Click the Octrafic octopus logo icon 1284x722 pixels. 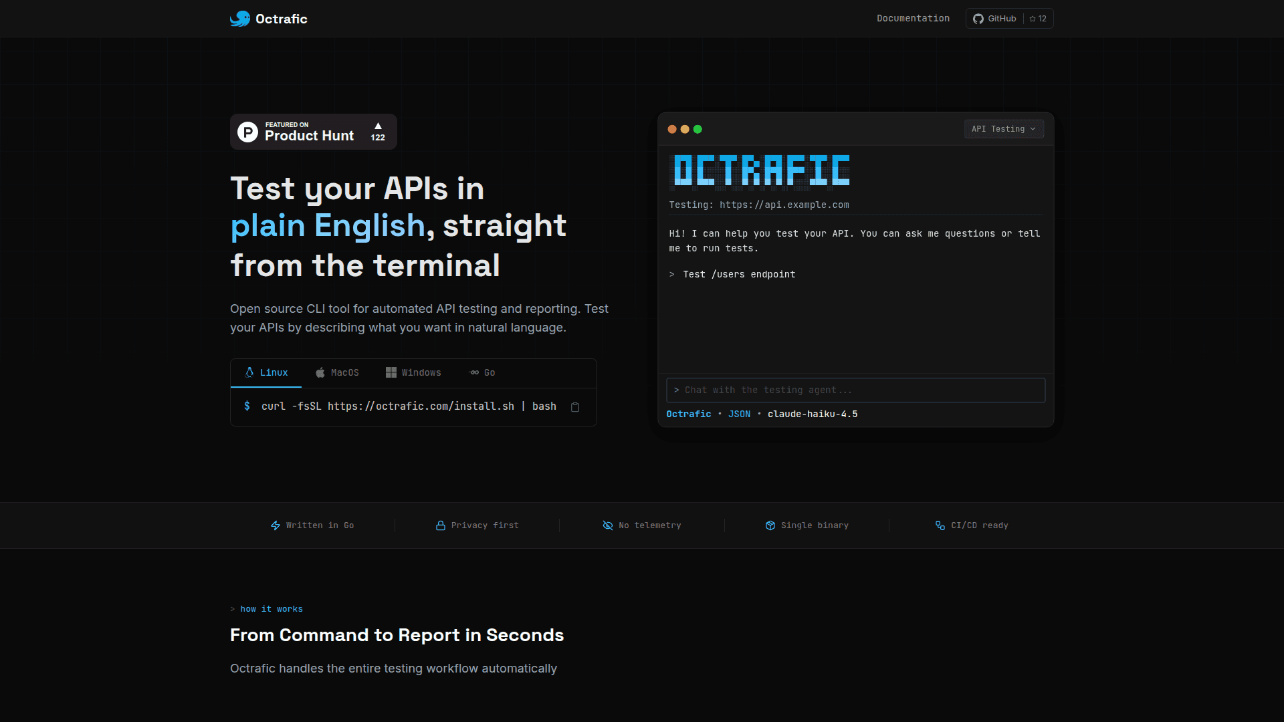tap(239, 19)
